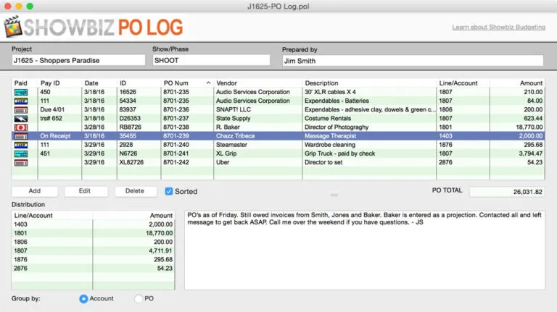Click paid status icon for State Supply row
The width and height of the screenshot is (557, 312).
coord(21,119)
